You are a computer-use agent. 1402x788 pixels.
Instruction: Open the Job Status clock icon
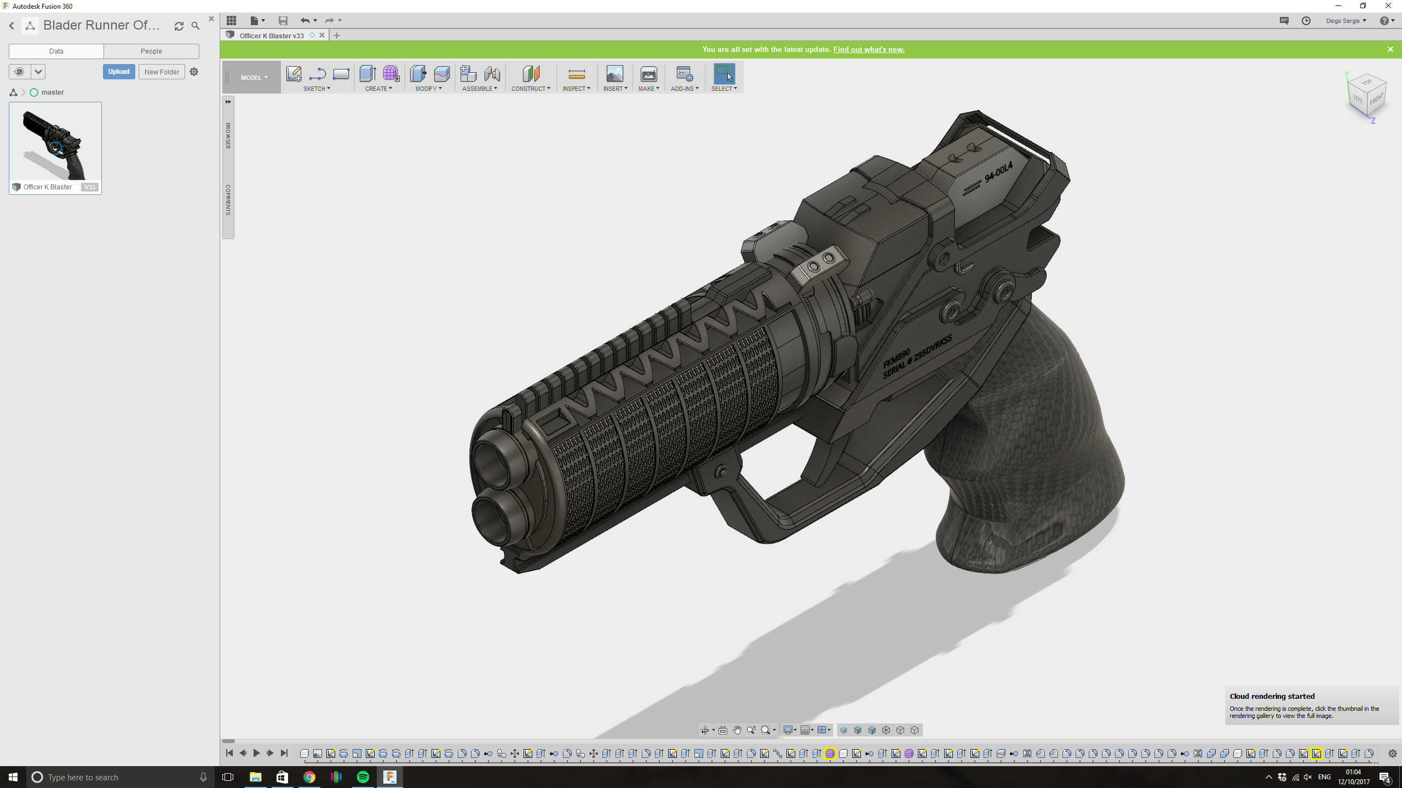(x=1306, y=20)
